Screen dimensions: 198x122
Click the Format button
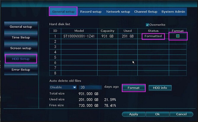pos(134,88)
